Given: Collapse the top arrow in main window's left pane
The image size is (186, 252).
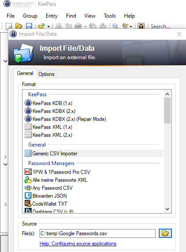Looking at the screenshot, I should tap(5, 61).
